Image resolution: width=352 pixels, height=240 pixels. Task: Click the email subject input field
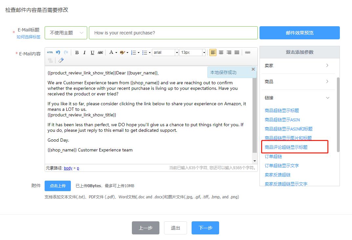[173, 33]
